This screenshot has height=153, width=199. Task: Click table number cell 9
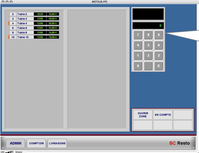tap(13, 33)
